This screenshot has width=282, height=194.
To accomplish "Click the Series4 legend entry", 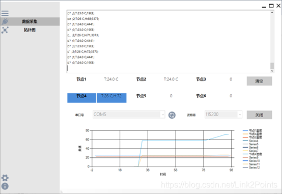I will click(250, 141).
